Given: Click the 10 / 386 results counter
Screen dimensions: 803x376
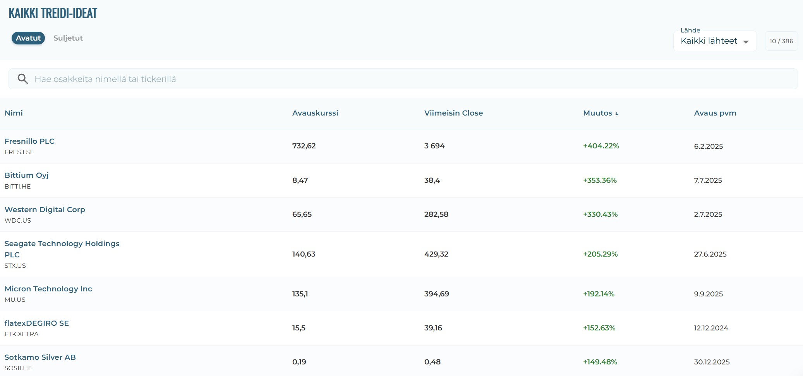Looking at the screenshot, I should [781, 41].
